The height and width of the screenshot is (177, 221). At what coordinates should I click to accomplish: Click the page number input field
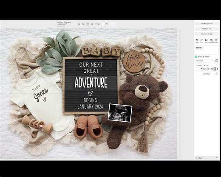pyautogui.click(x=102, y=24)
